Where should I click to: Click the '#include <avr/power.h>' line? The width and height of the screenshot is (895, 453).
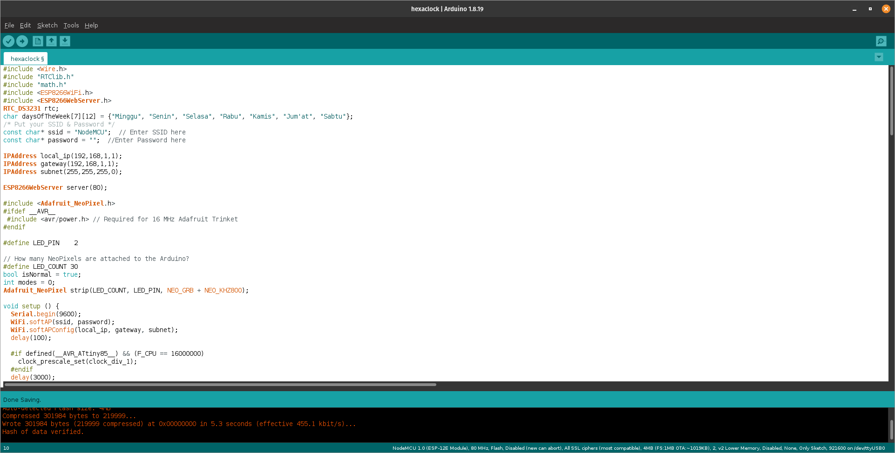pos(122,220)
